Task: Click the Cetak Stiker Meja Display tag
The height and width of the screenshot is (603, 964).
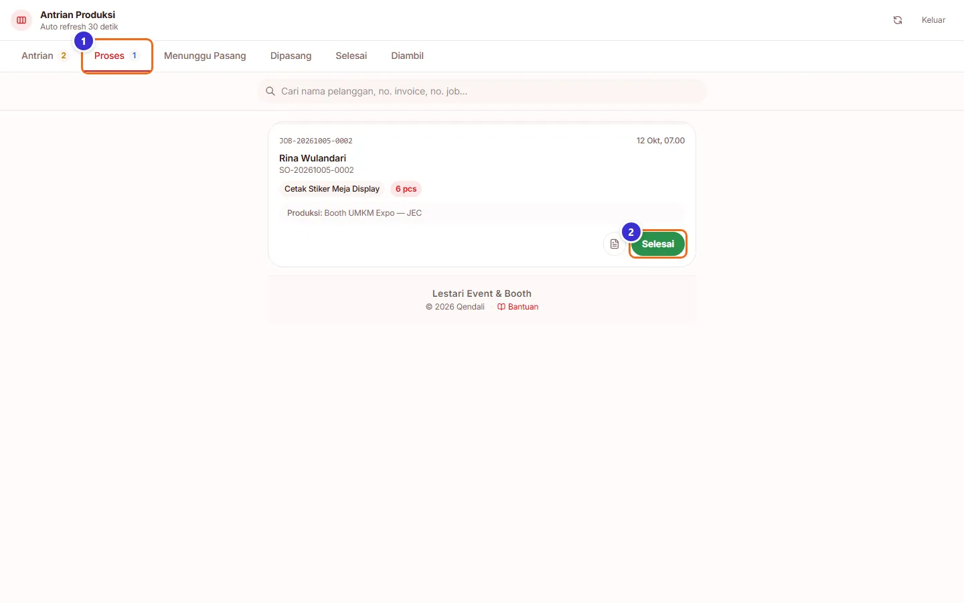Action: [332, 189]
